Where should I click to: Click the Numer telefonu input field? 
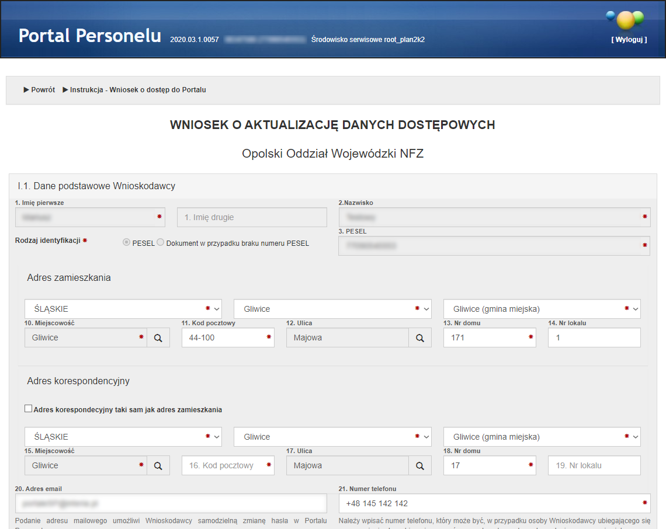tap(490, 503)
